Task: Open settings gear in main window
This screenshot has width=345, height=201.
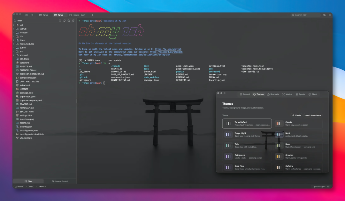Action: coord(330,15)
